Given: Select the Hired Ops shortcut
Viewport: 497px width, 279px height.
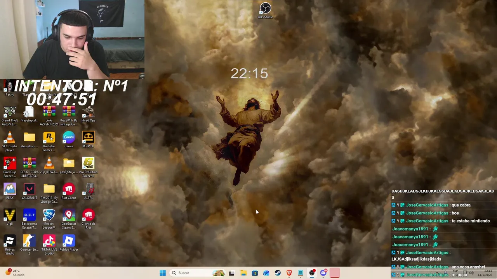Looking at the screenshot, I should tap(89, 114).
